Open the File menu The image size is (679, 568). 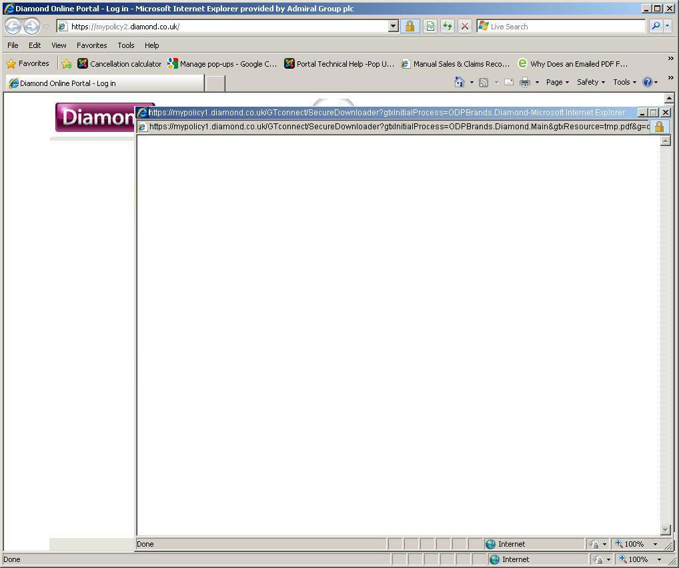point(13,45)
